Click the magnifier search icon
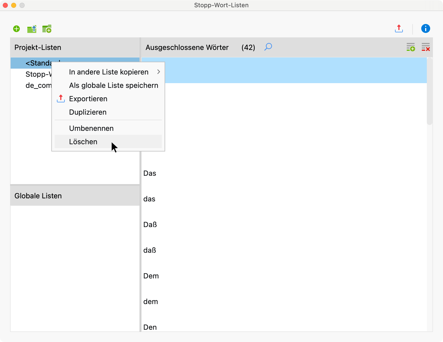The image size is (443, 342). 268,47
